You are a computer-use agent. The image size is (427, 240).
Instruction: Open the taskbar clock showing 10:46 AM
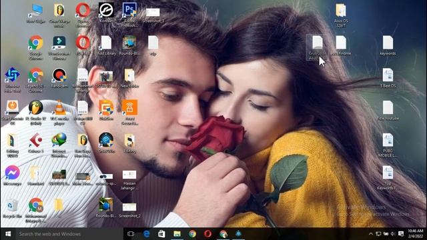(416, 234)
